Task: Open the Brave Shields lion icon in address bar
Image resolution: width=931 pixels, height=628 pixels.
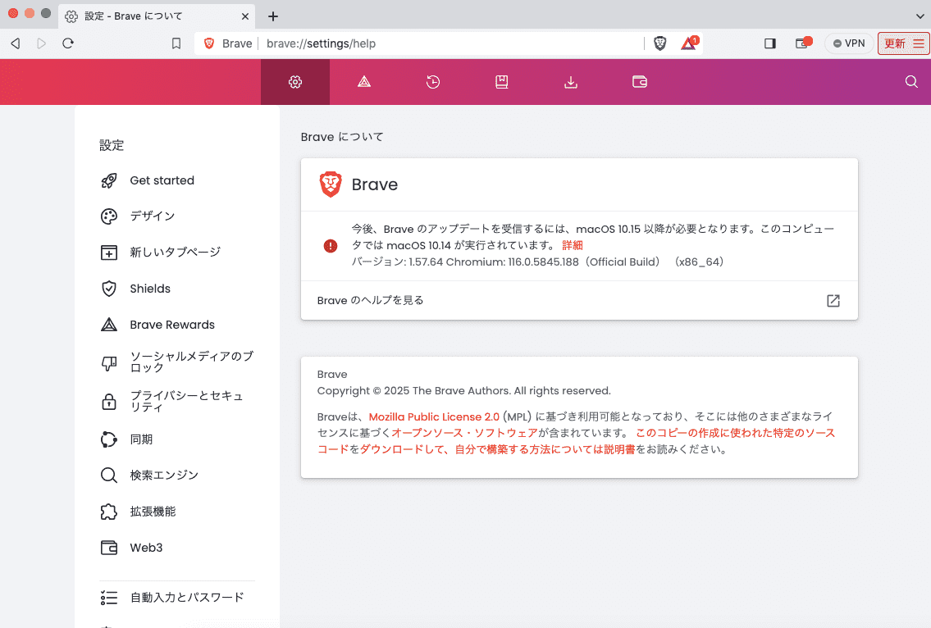Action: tap(659, 43)
